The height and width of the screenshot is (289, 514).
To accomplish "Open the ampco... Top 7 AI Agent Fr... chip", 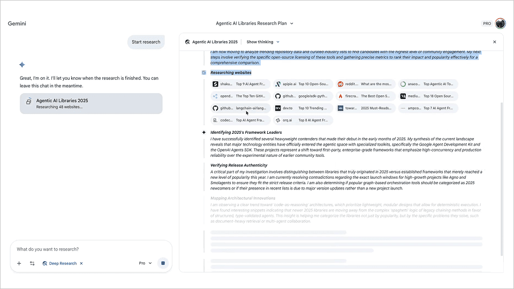I will [x=428, y=108].
